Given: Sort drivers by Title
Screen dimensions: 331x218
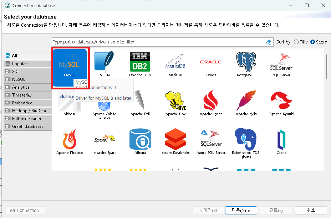Looking at the screenshot, I should pyautogui.click(x=301, y=42).
